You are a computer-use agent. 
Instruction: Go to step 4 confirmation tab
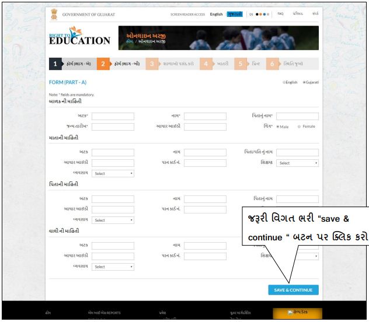click(x=217, y=64)
